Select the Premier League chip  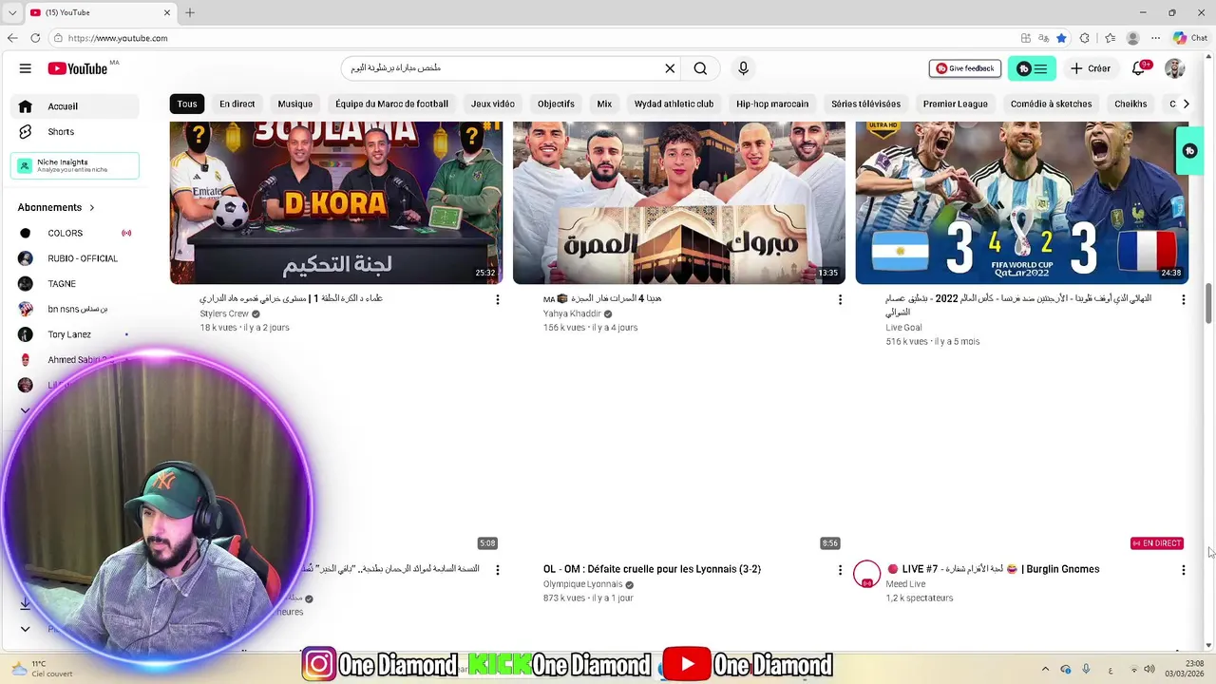pyautogui.click(x=955, y=104)
